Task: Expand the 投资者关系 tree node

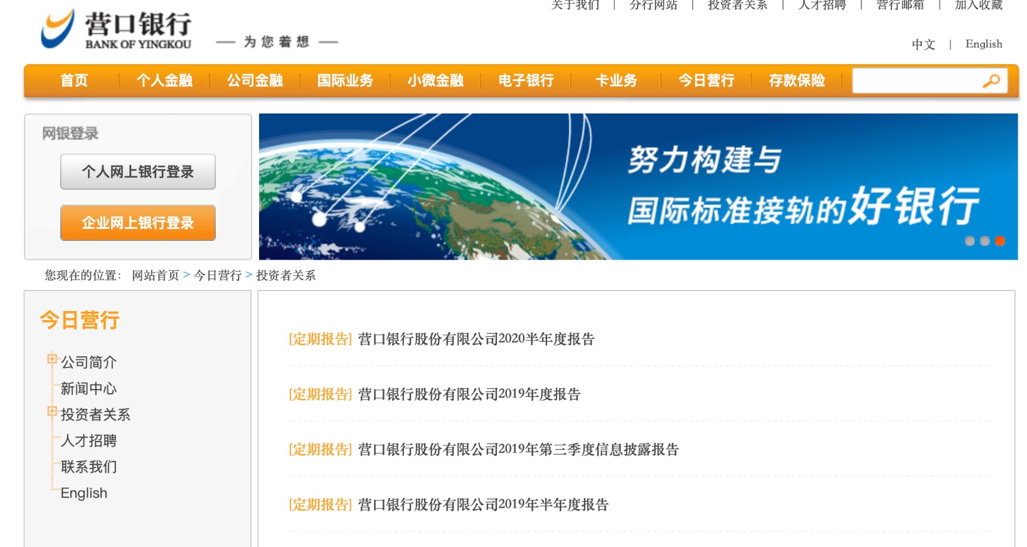Action: 52,412
